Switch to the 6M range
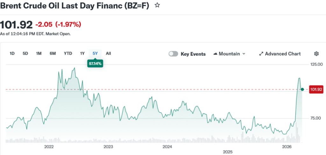Image resolution: width=326 pixels, height=155 pixels. tap(53, 53)
